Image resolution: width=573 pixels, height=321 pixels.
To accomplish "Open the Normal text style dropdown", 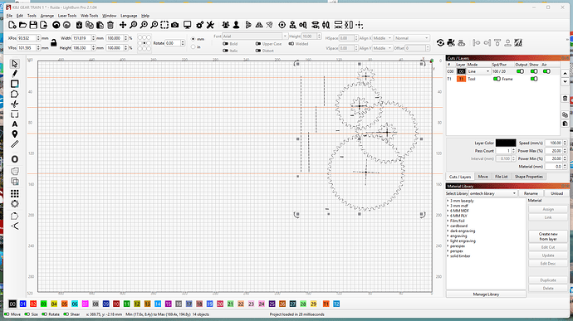I will [411, 38].
